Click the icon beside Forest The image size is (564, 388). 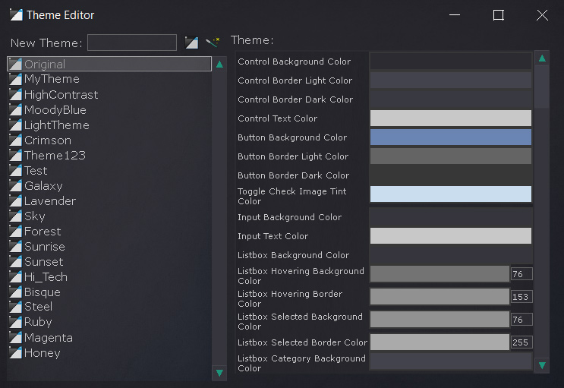pos(15,231)
